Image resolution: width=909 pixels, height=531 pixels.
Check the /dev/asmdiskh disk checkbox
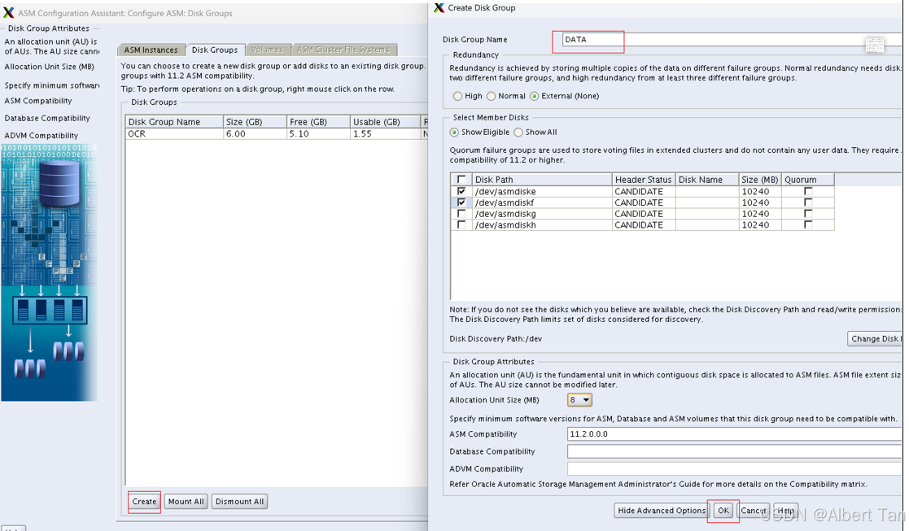[461, 224]
